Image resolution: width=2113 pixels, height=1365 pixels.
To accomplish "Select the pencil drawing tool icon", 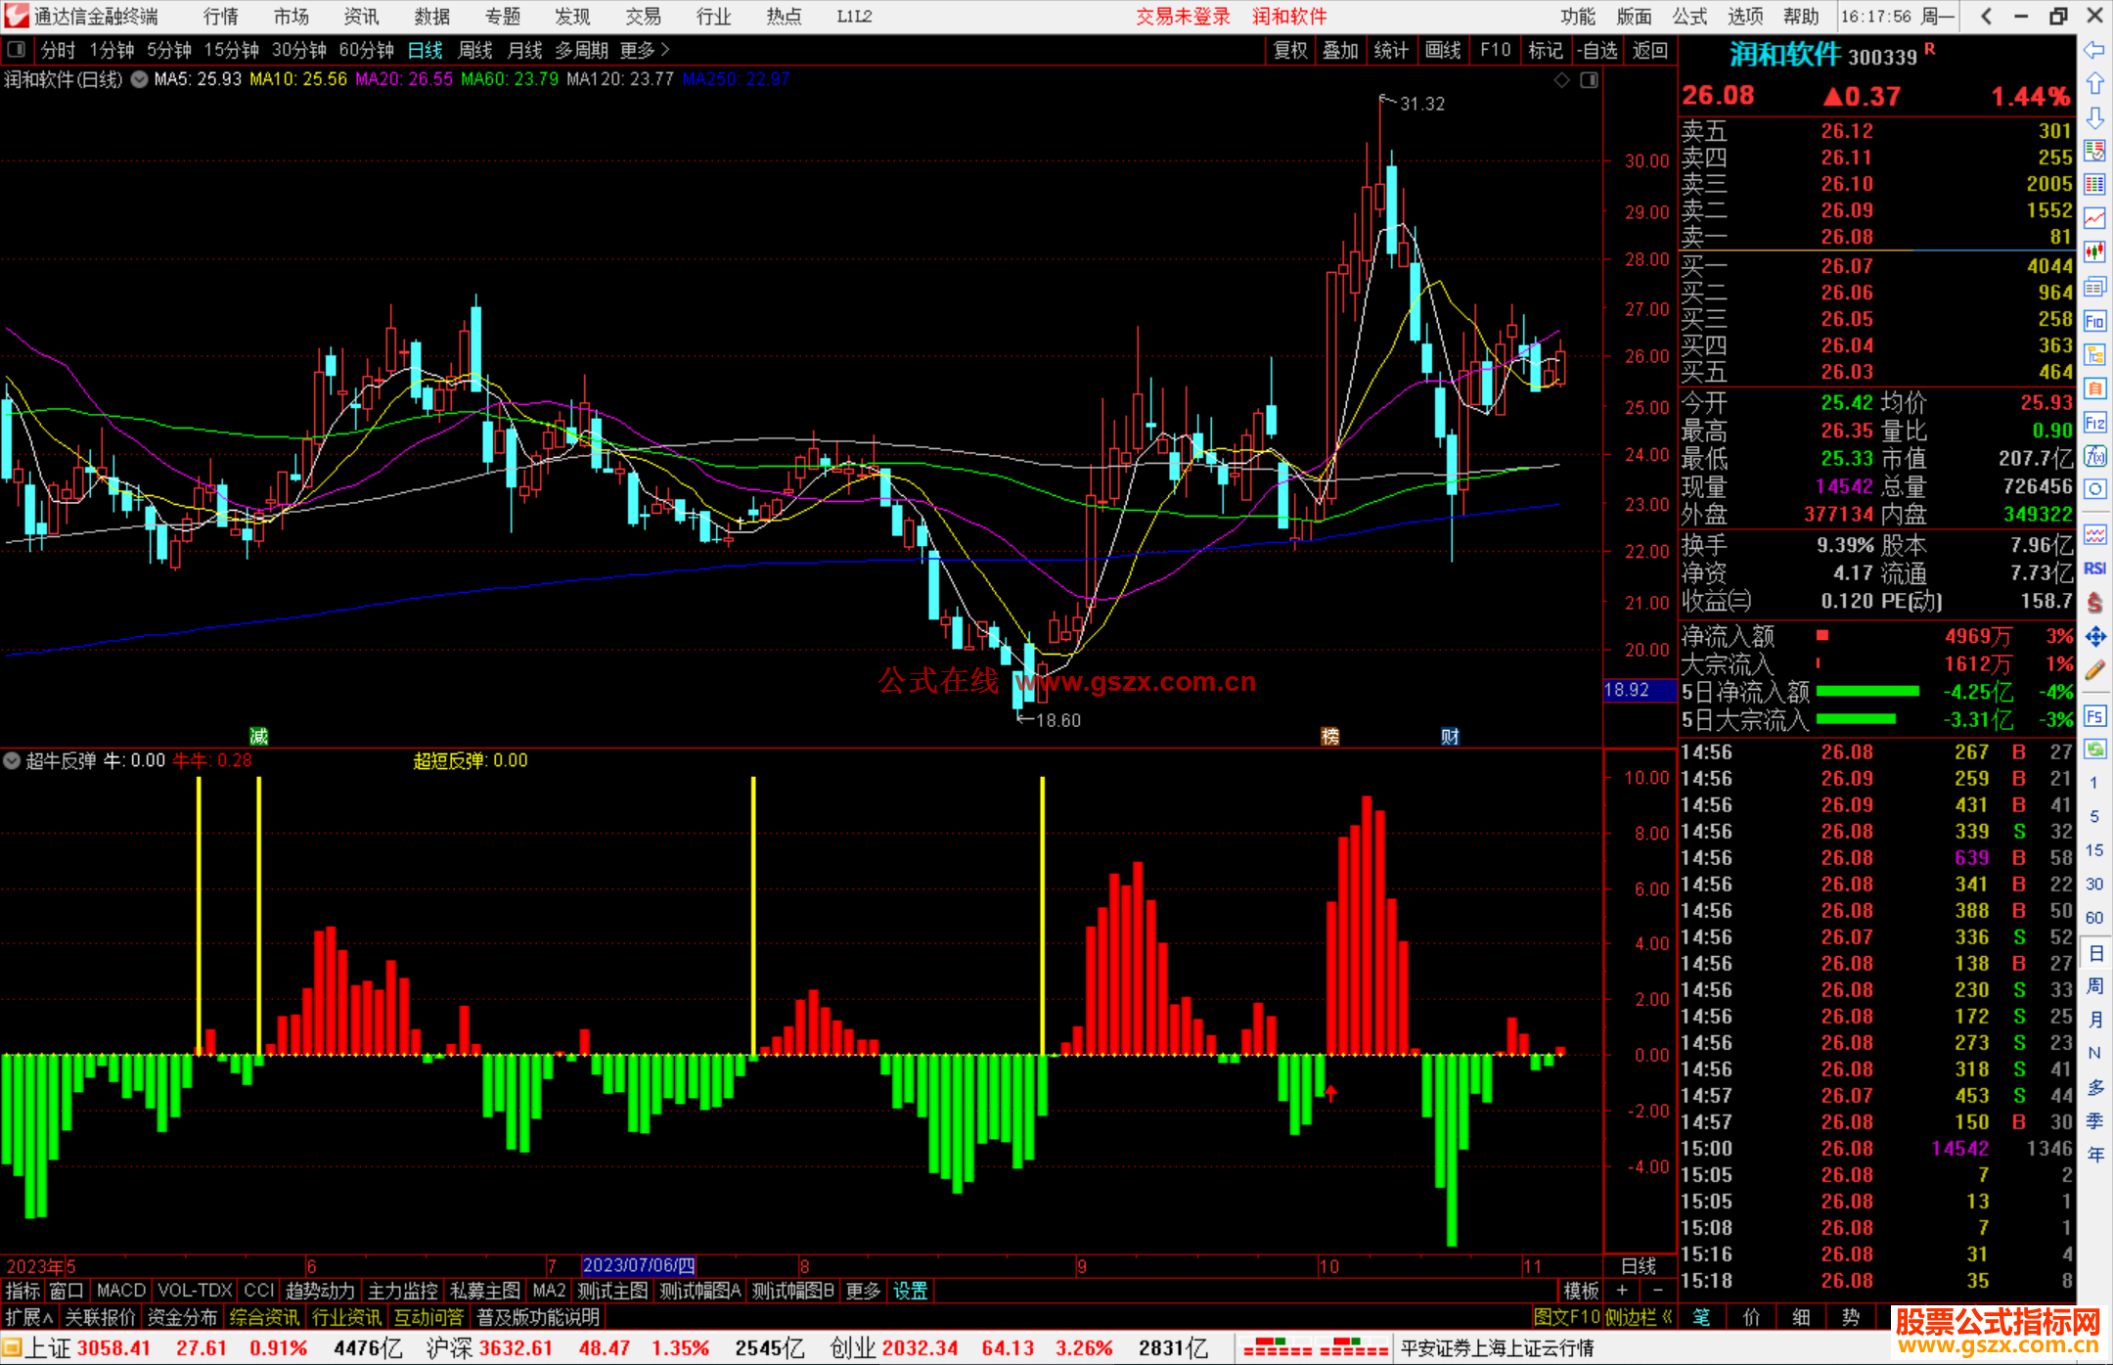I will tap(2094, 671).
